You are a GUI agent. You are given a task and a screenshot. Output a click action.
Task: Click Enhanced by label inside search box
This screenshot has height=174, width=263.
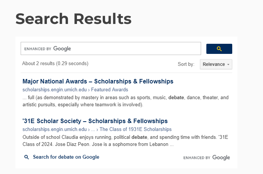pos(38,49)
